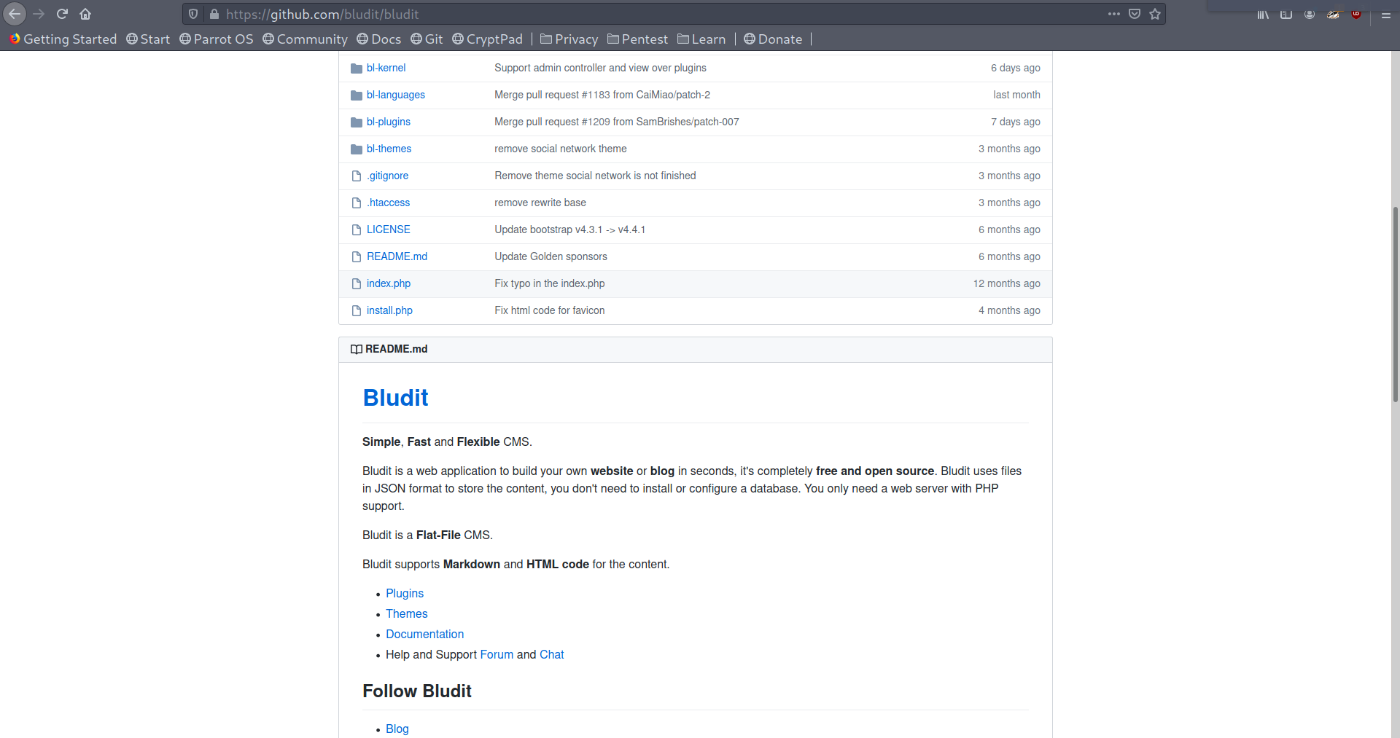Open commit 'Support admin controller and view over plugins'
The image size is (1400, 738).
[x=600, y=68]
